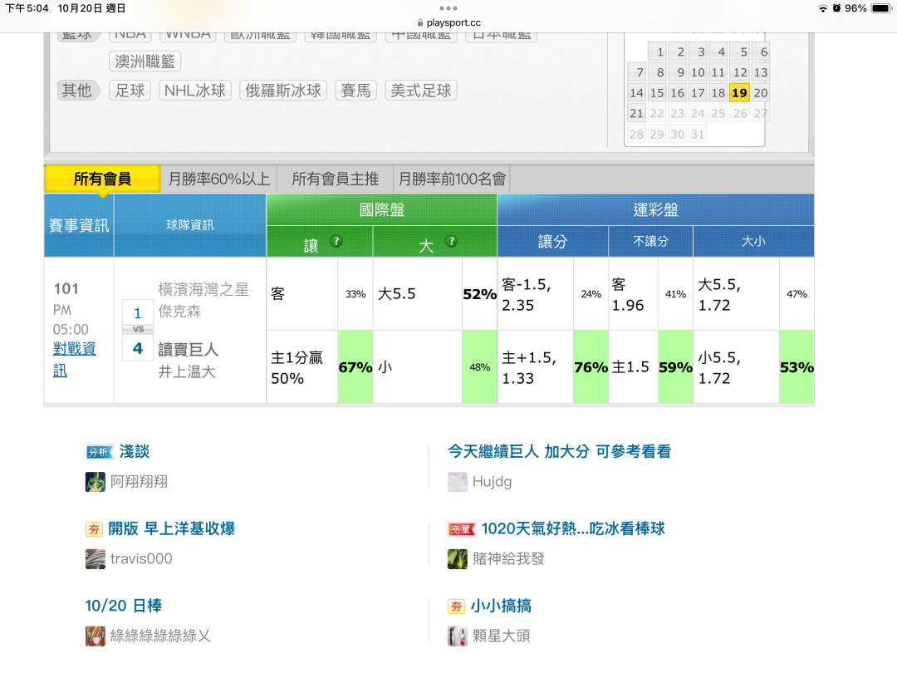Tap the 夯 badge before 開版 早上洋基收爆
The width and height of the screenshot is (897, 673).
(94, 529)
